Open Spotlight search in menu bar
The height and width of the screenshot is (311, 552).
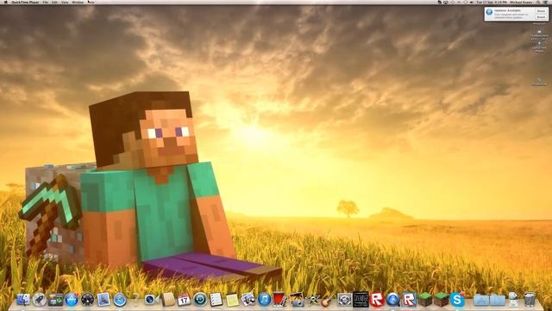pyautogui.click(x=538, y=2)
